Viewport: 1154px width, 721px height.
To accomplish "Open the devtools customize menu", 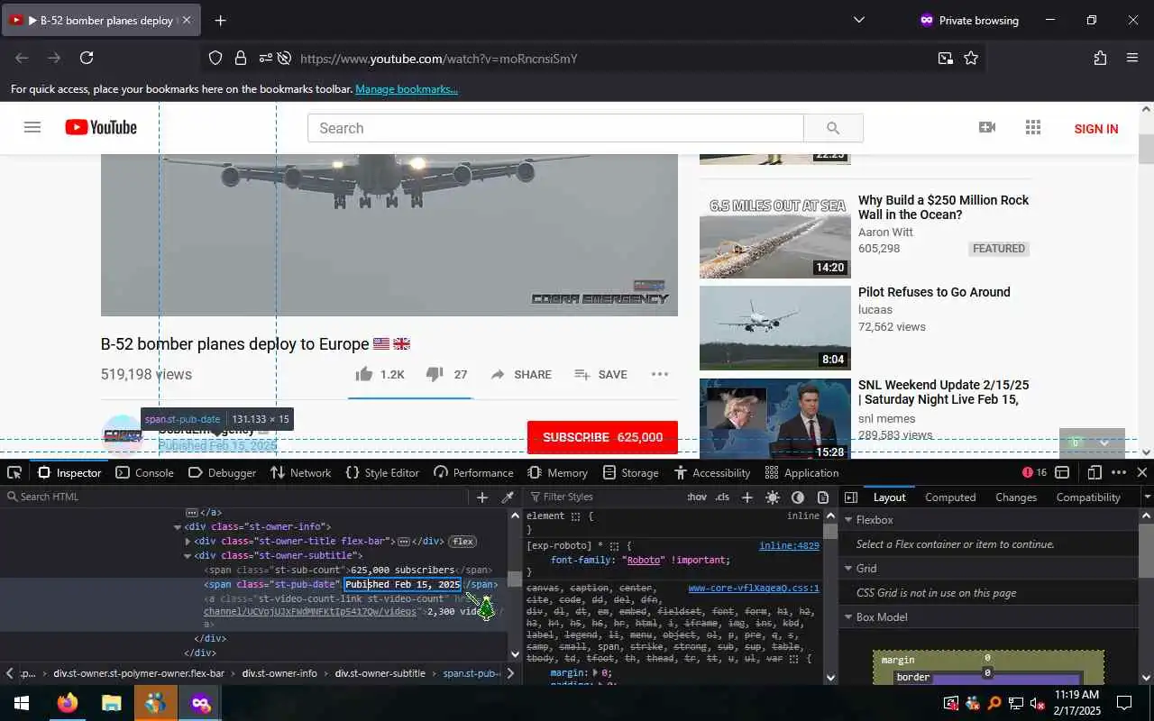I will [x=1119, y=472].
